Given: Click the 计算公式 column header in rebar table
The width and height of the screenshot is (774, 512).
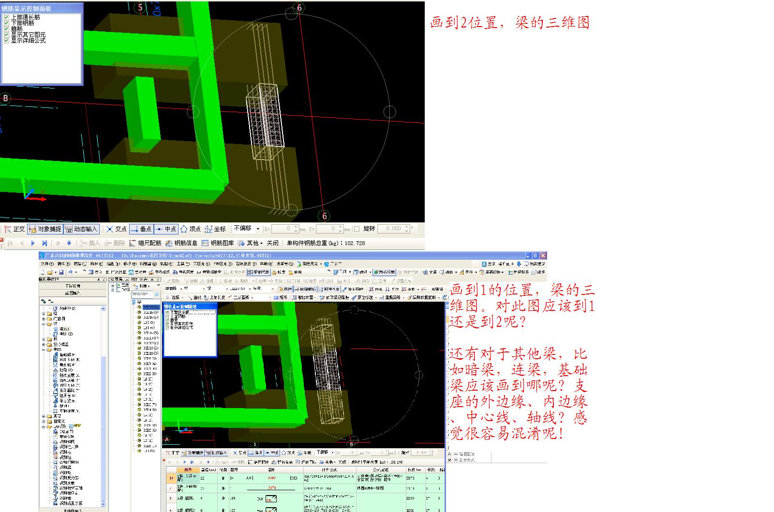Looking at the screenshot, I should 329,469.
